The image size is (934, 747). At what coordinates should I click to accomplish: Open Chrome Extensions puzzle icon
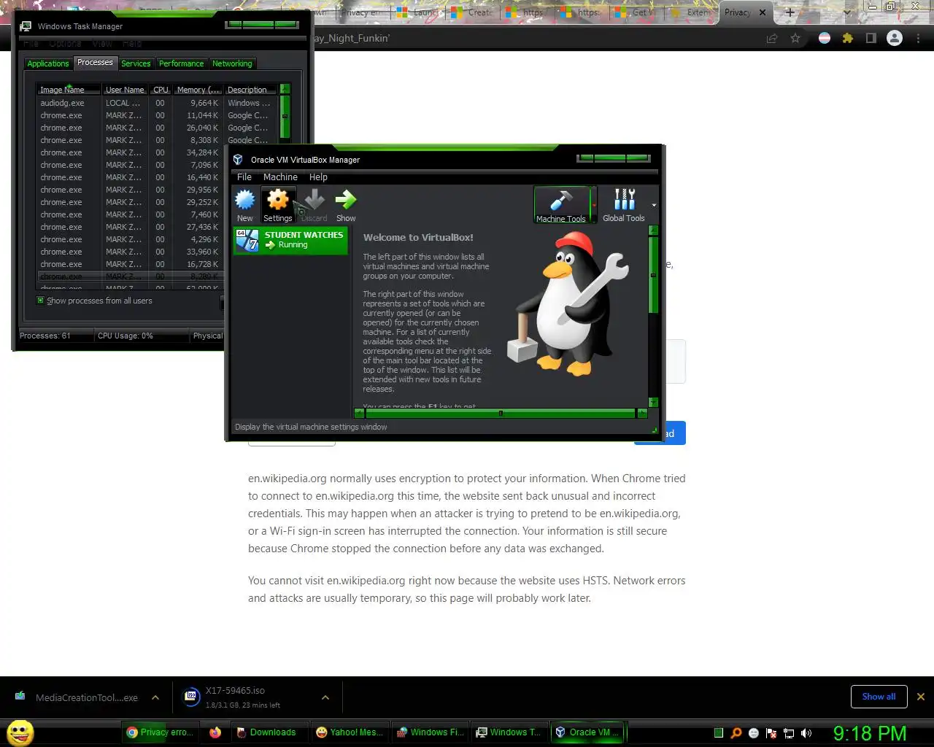(847, 38)
